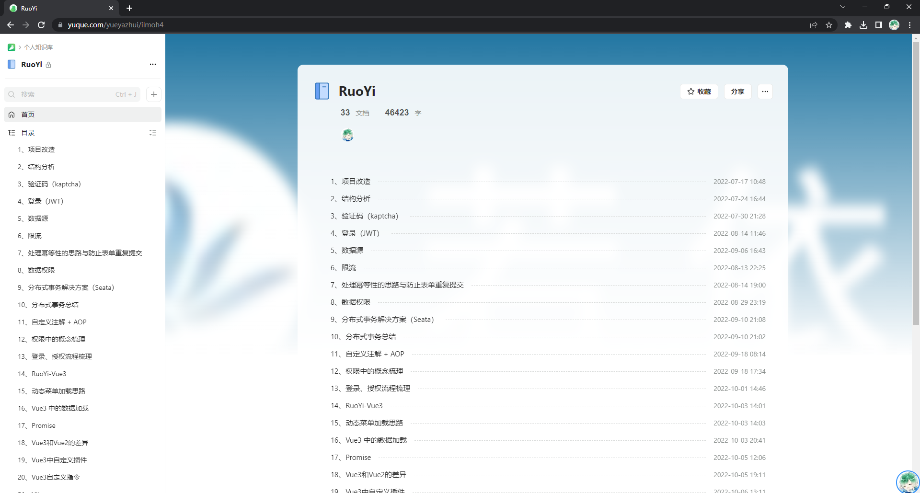Click the Yuque green logo icon
This screenshot has width=920, height=493.
11,47
